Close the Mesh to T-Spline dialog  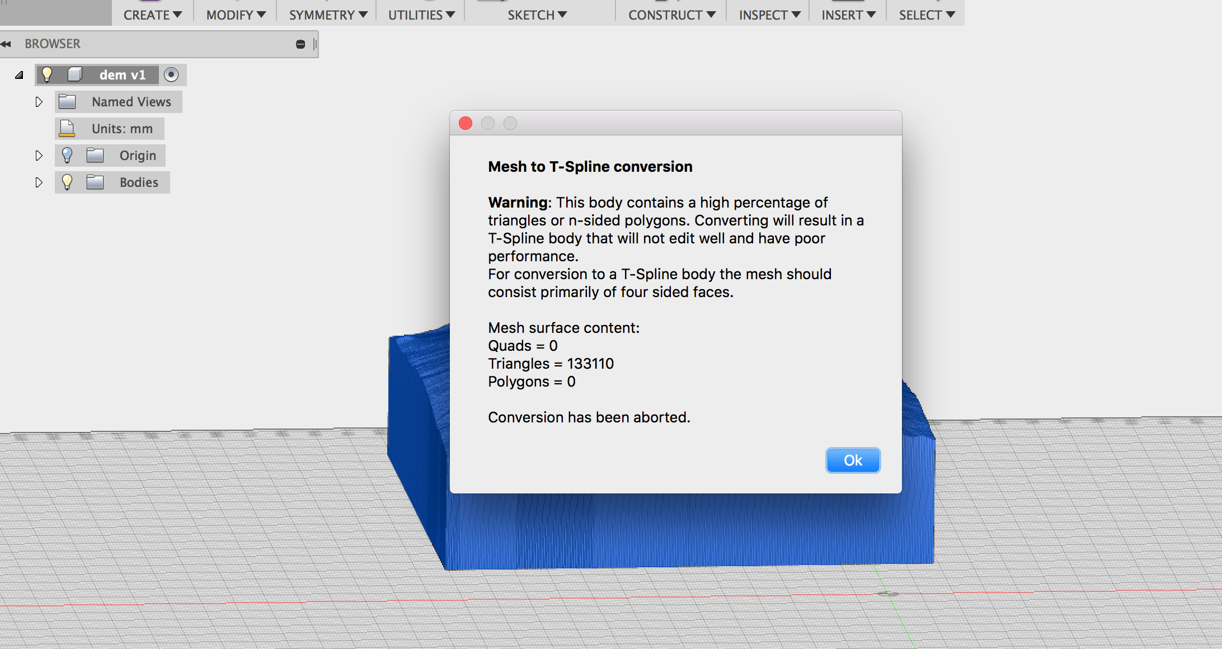click(466, 123)
